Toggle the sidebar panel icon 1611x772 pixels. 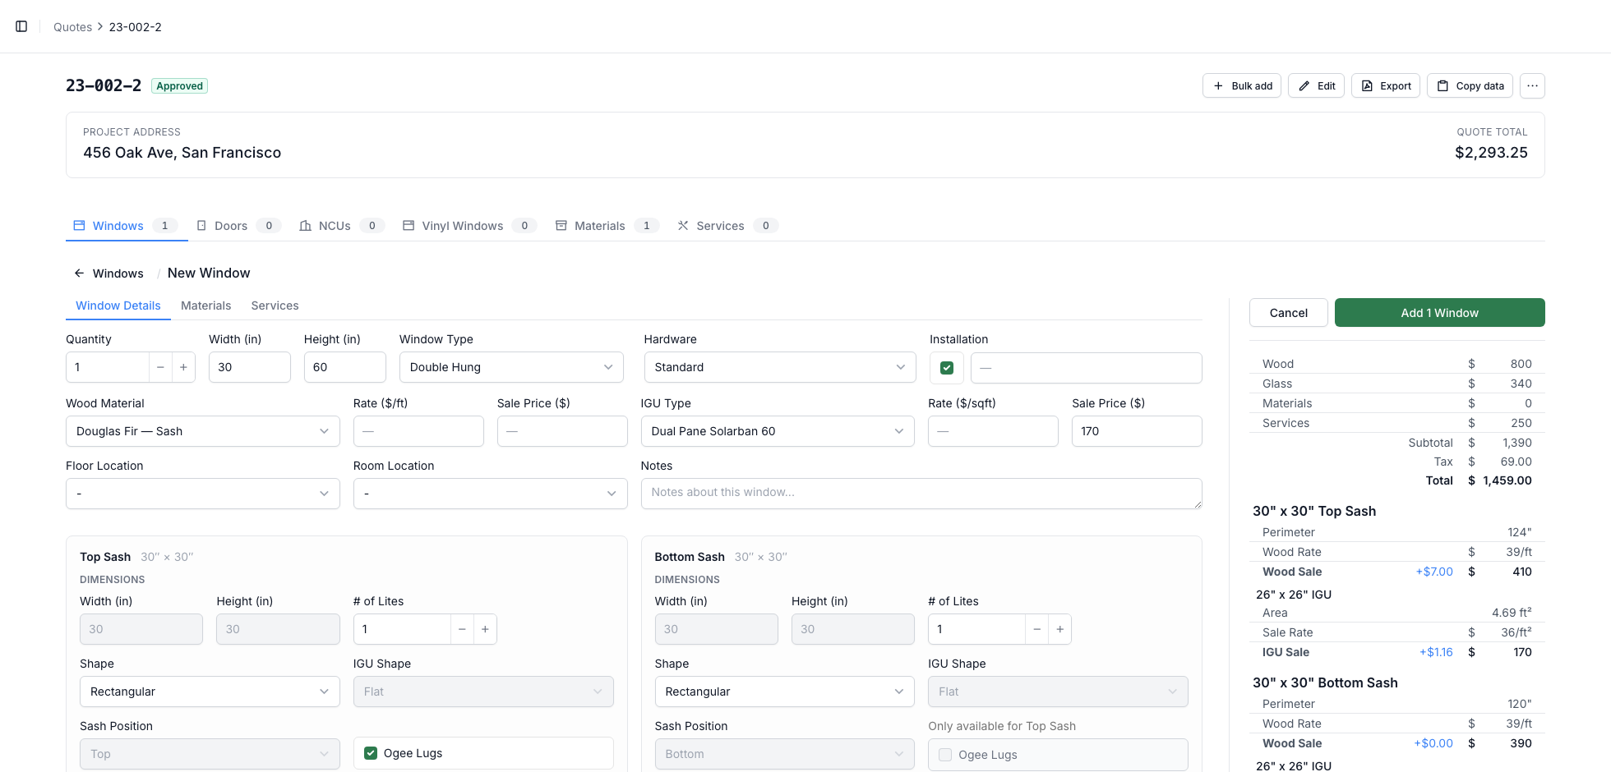click(21, 26)
